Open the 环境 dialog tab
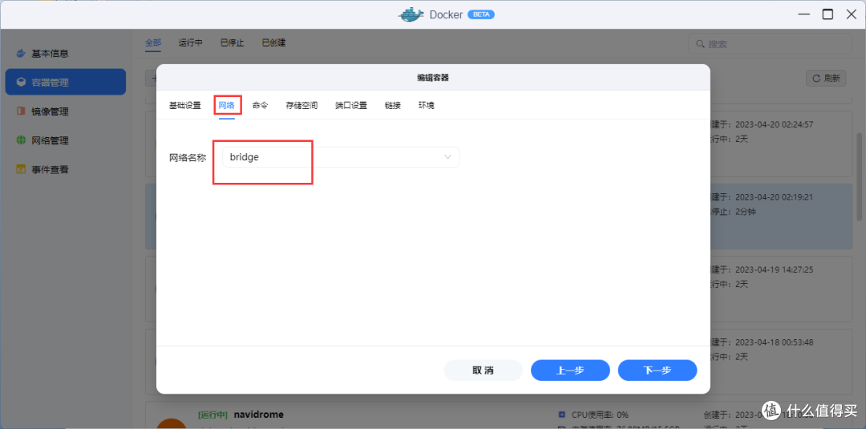Viewport: 866px width, 429px height. (427, 106)
